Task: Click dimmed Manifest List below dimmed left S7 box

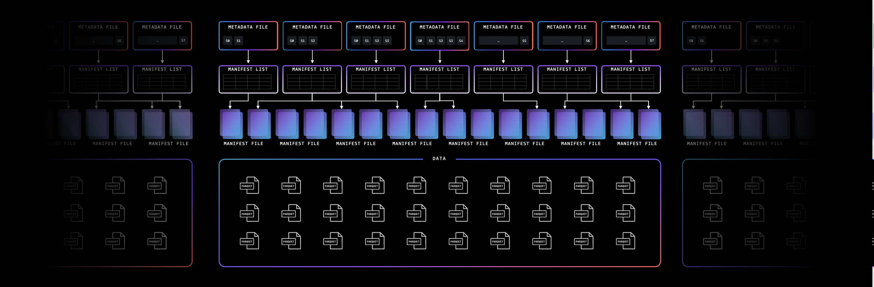Action: [162, 80]
